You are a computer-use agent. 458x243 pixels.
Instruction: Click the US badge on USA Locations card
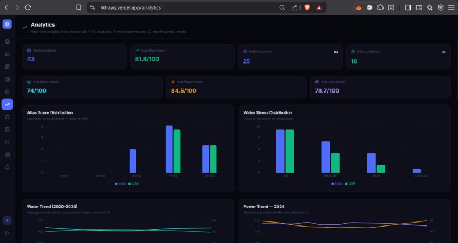(443, 52)
